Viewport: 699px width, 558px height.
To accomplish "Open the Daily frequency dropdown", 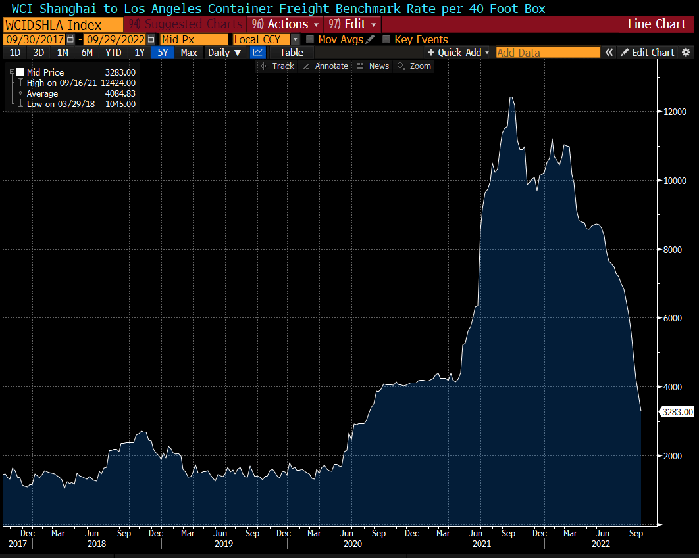I will [x=224, y=53].
